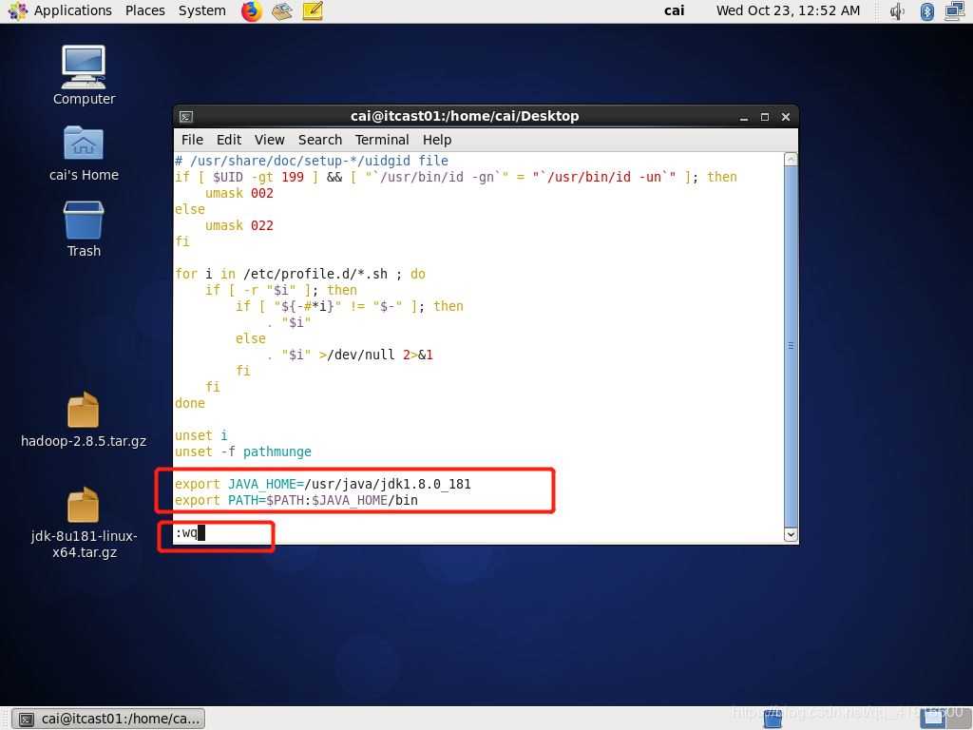Click the mail launcher icon in top panel
Screen dimensions: 973x730
click(281, 11)
